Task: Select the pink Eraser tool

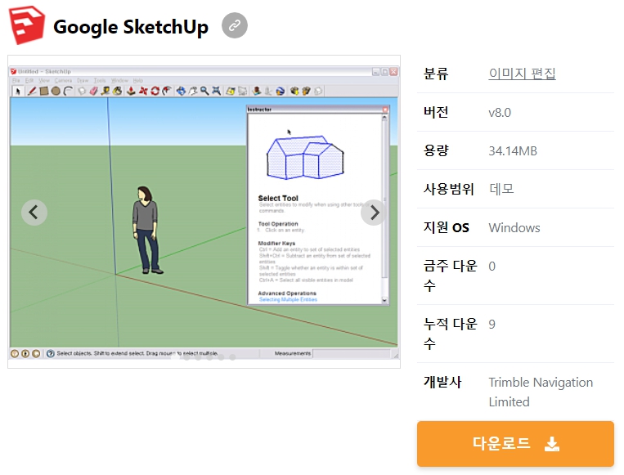Action: coord(93,91)
